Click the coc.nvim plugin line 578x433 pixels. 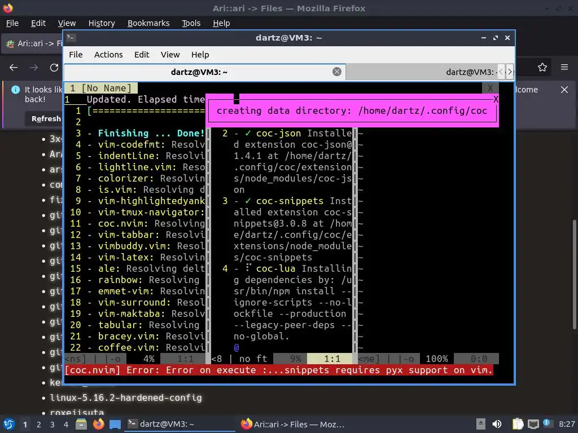click(x=137, y=223)
